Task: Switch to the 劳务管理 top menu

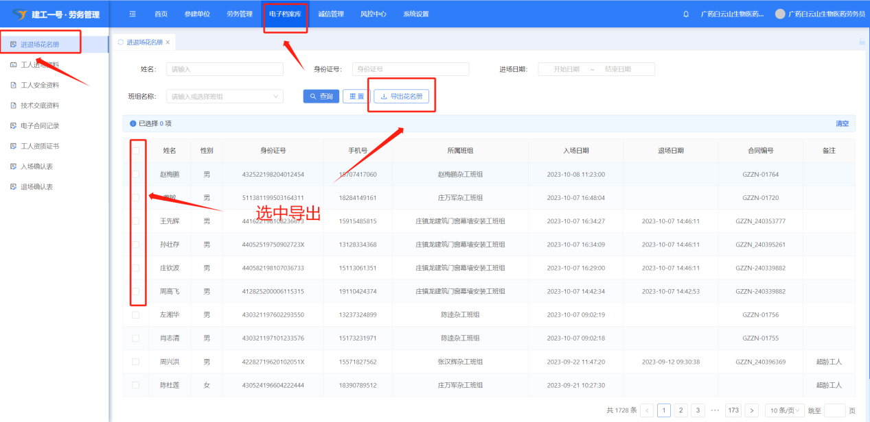Action: pos(239,14)
